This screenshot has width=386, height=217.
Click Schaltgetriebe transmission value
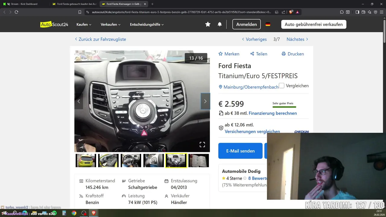pyautogui.click(x=143, y=187)
